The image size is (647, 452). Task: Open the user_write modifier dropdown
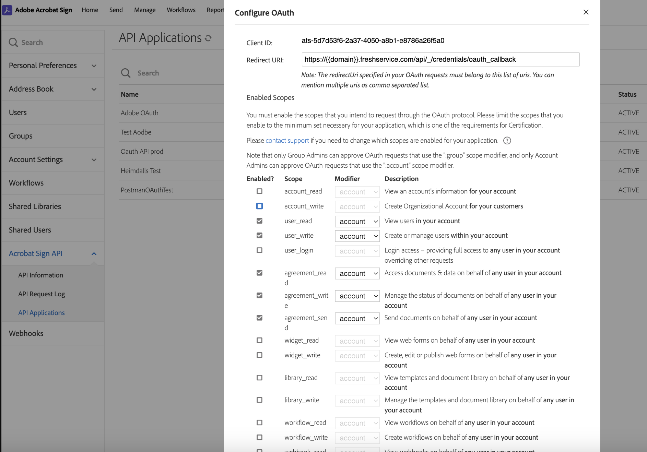357,236
